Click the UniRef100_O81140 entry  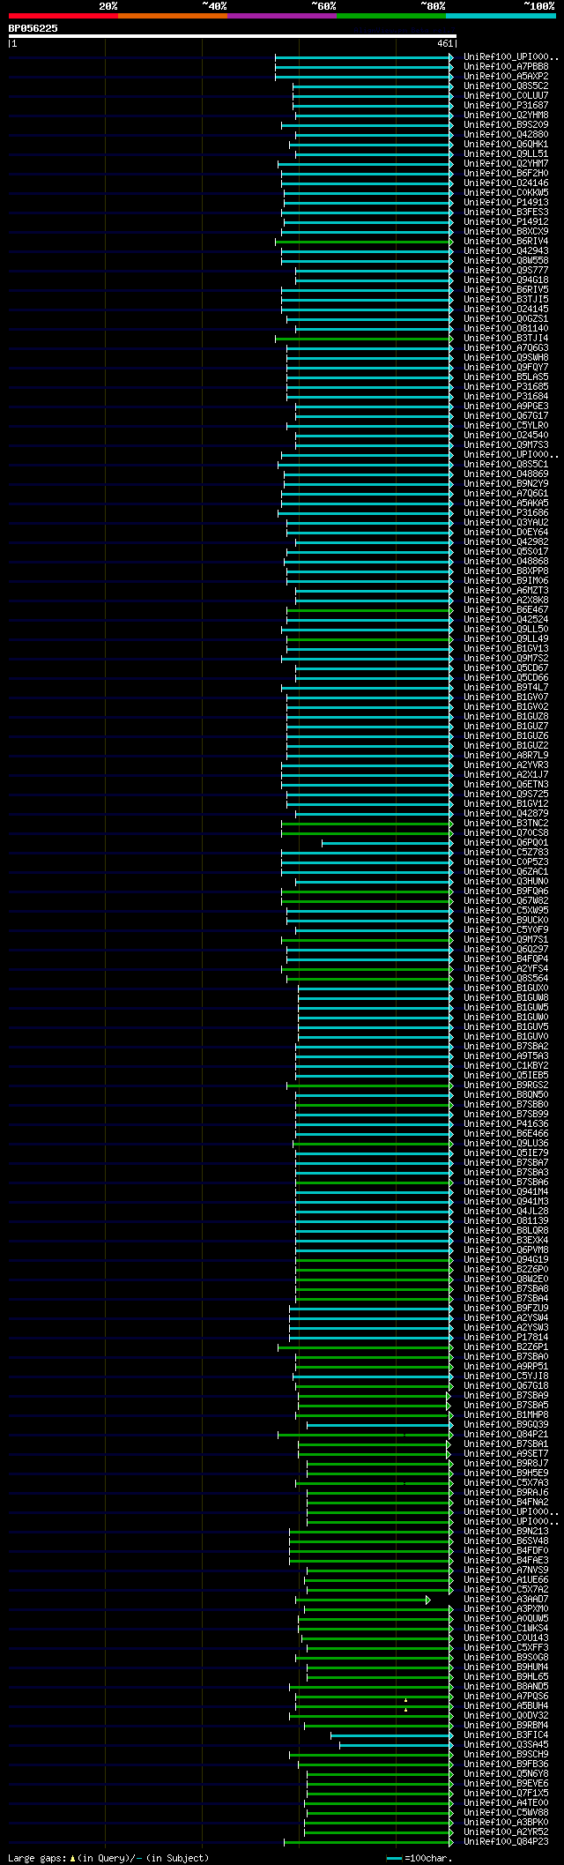[506, 328]
